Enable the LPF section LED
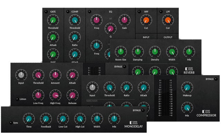The height and width of the screenshot is (138, 221). [161, 11]
